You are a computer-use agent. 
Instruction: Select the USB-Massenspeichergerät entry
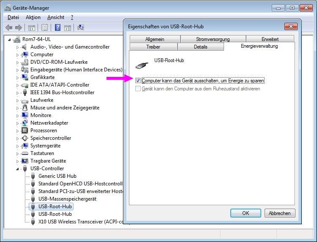coord(67,199)
